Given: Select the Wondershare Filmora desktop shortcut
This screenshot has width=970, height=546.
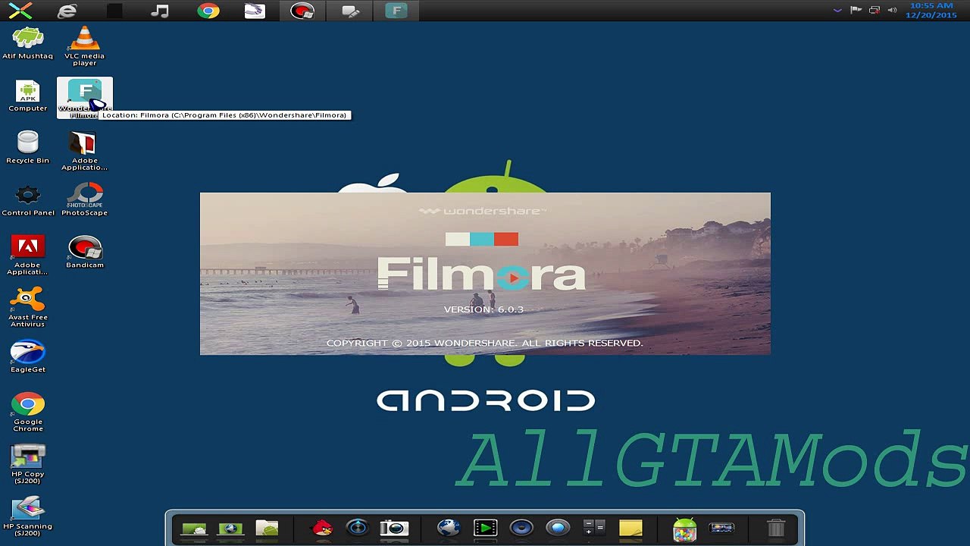Looking at the screenshot, I should tap(85, 98).
